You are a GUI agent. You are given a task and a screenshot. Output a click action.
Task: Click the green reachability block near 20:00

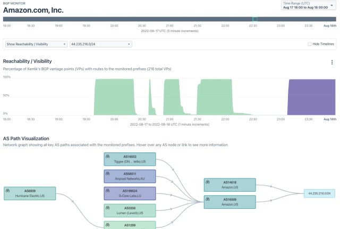[114, 97]
